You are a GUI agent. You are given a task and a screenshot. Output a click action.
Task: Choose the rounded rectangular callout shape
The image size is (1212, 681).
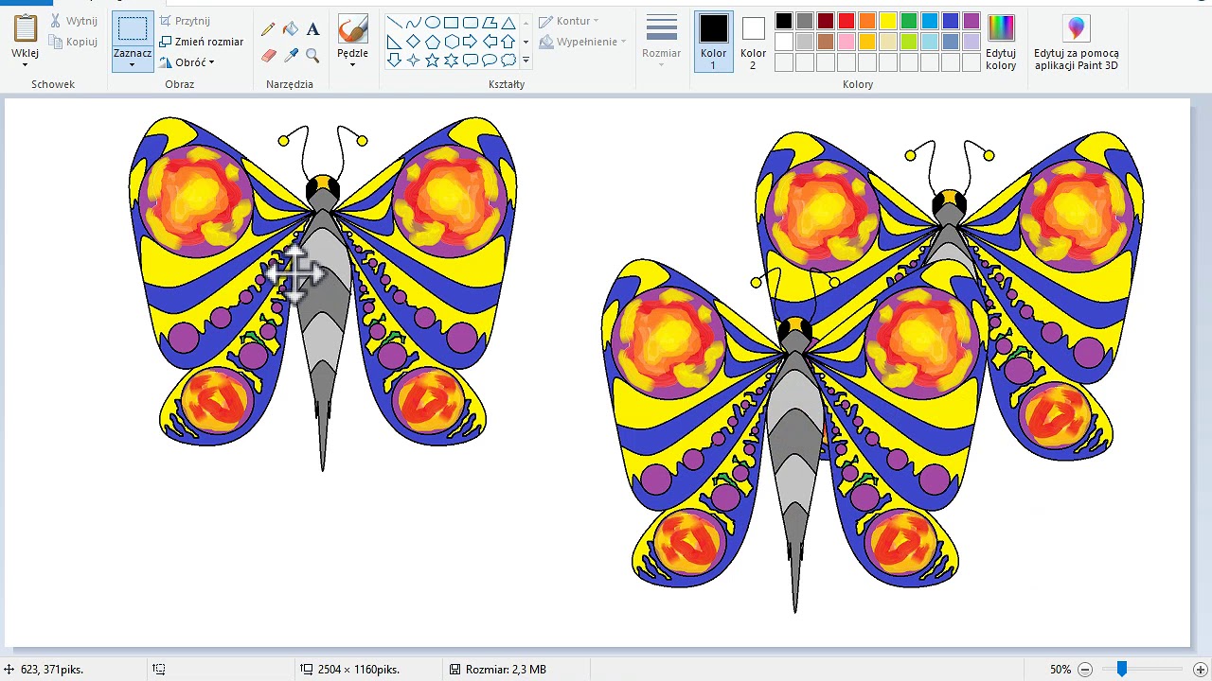470,61
